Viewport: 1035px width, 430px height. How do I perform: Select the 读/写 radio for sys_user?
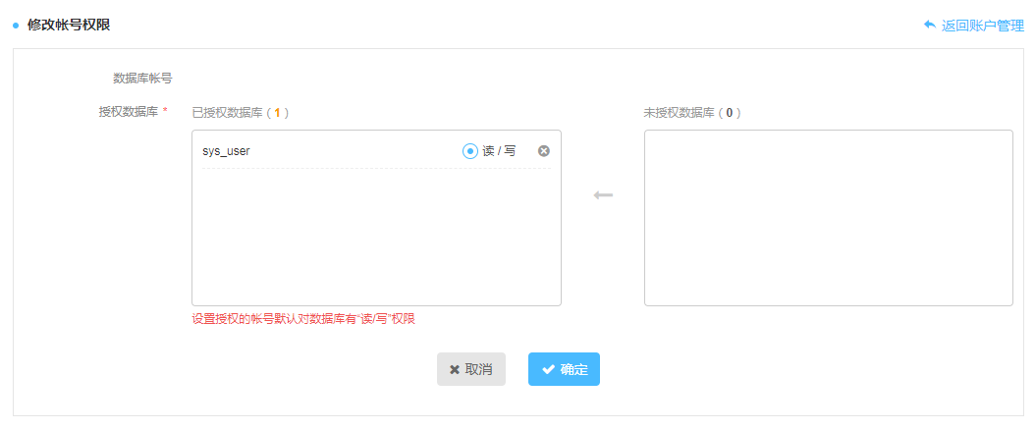click(x=470, y=151)
